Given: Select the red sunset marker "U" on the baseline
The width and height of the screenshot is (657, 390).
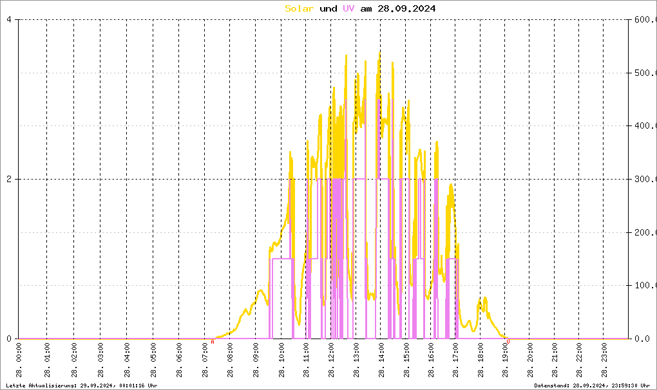Looking at the screenshot, I should [508, 342].
